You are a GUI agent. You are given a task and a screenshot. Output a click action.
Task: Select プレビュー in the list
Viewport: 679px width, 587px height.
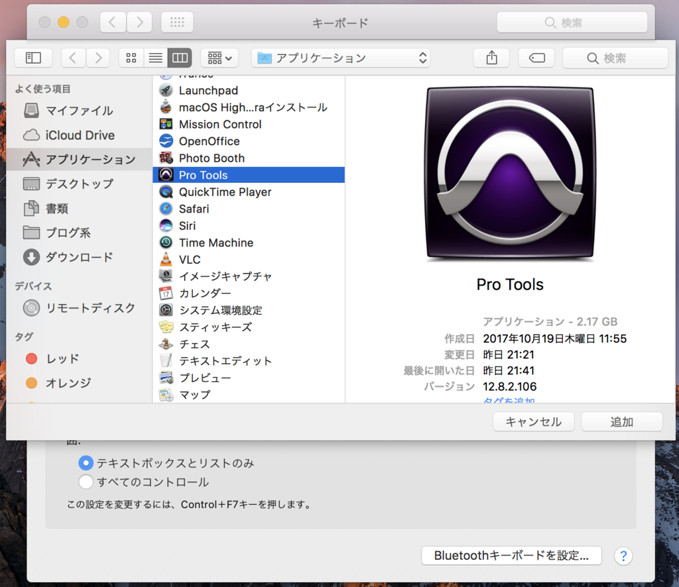click(x=249, y=378)
